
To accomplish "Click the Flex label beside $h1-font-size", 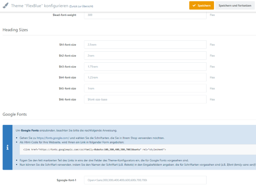I will 212,44.
